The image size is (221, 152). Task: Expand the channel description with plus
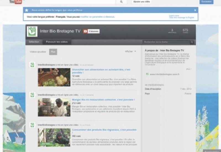(189, 69)
